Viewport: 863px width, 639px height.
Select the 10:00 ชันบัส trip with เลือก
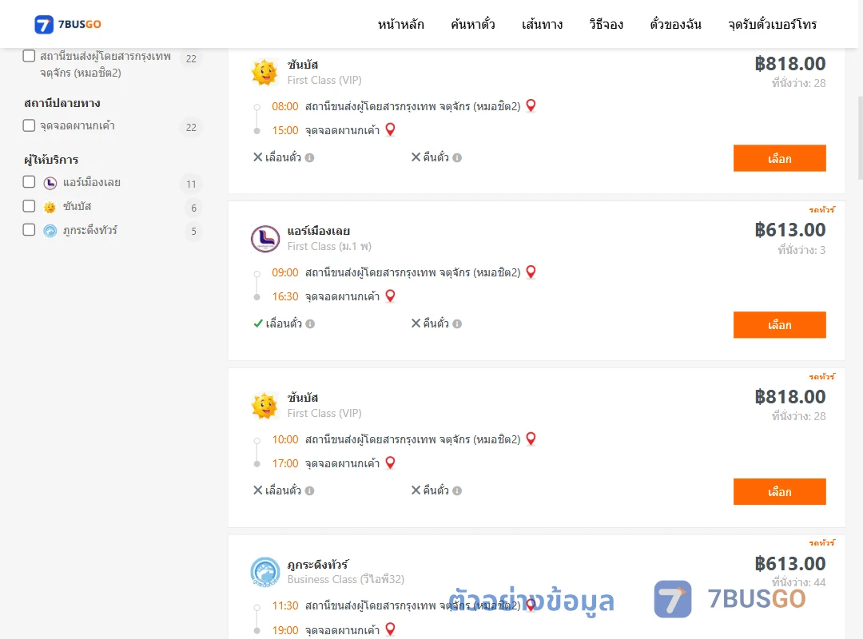[779, 491]
